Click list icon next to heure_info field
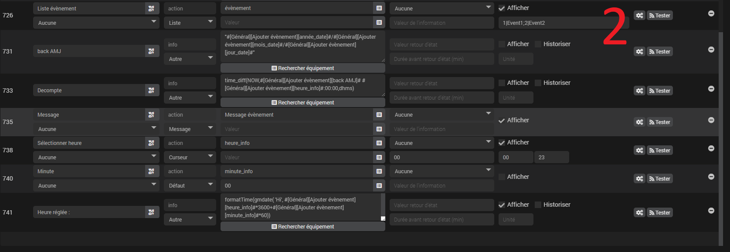730x252 pixels. 379,143
